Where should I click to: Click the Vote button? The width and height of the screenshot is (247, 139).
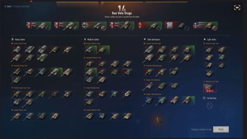[x=221, y=129]
